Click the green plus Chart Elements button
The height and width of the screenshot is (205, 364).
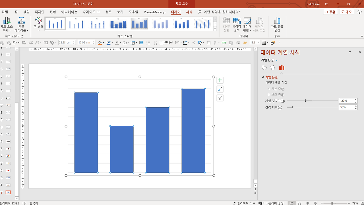click(220, 80)
